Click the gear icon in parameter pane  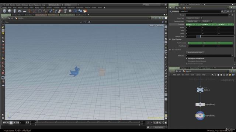coord(222,11)
